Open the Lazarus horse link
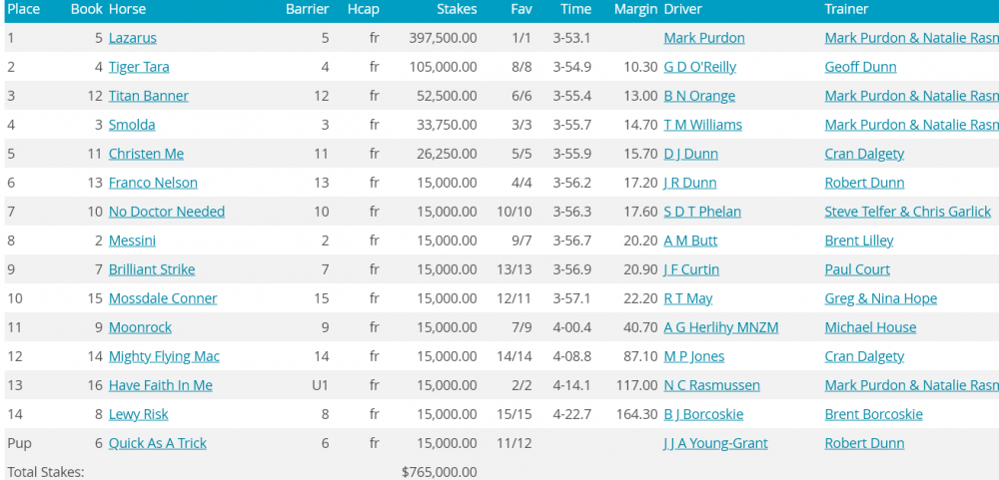The height and width of the screenshot is (480, 999). pos(132,38)
